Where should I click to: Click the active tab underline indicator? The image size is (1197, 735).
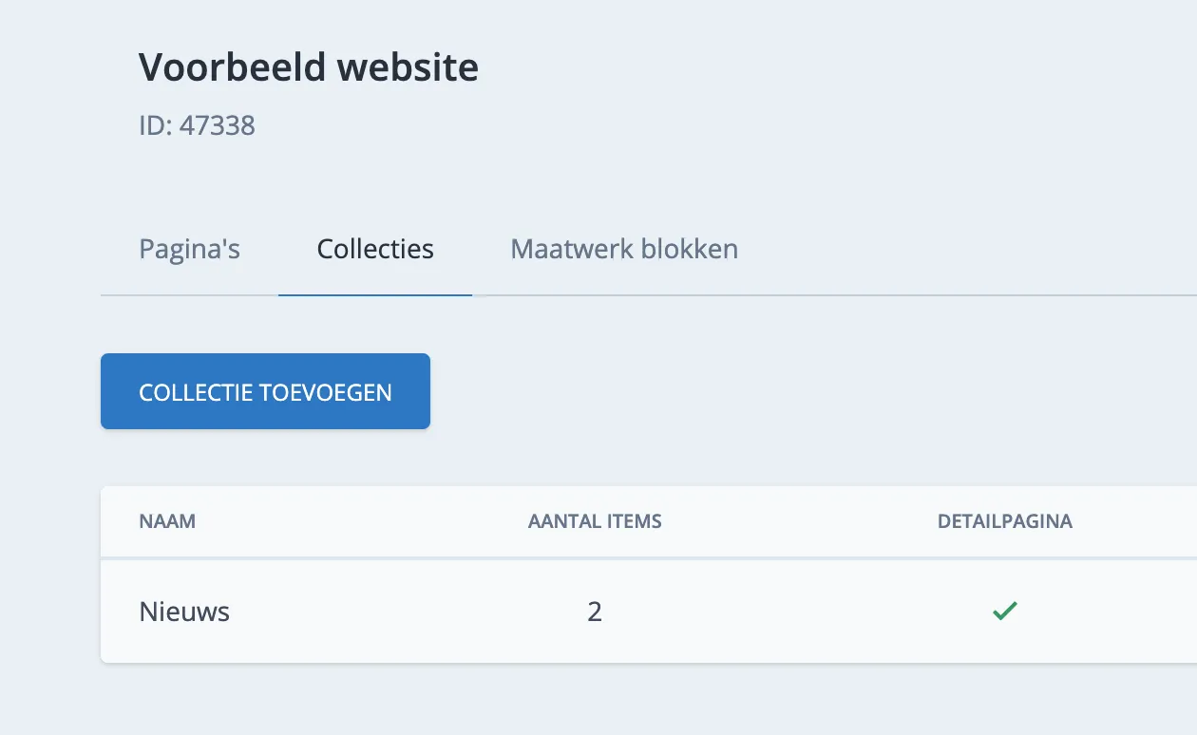point(374,296)
